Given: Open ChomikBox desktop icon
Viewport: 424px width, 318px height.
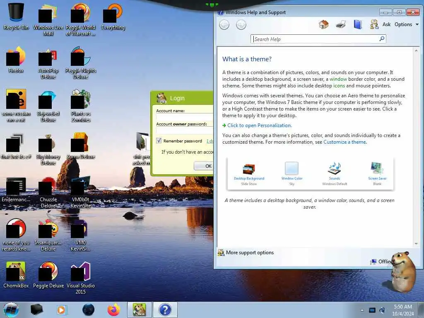Looking at the screenshot, I should pyautogui.click(x=16, y=275).
